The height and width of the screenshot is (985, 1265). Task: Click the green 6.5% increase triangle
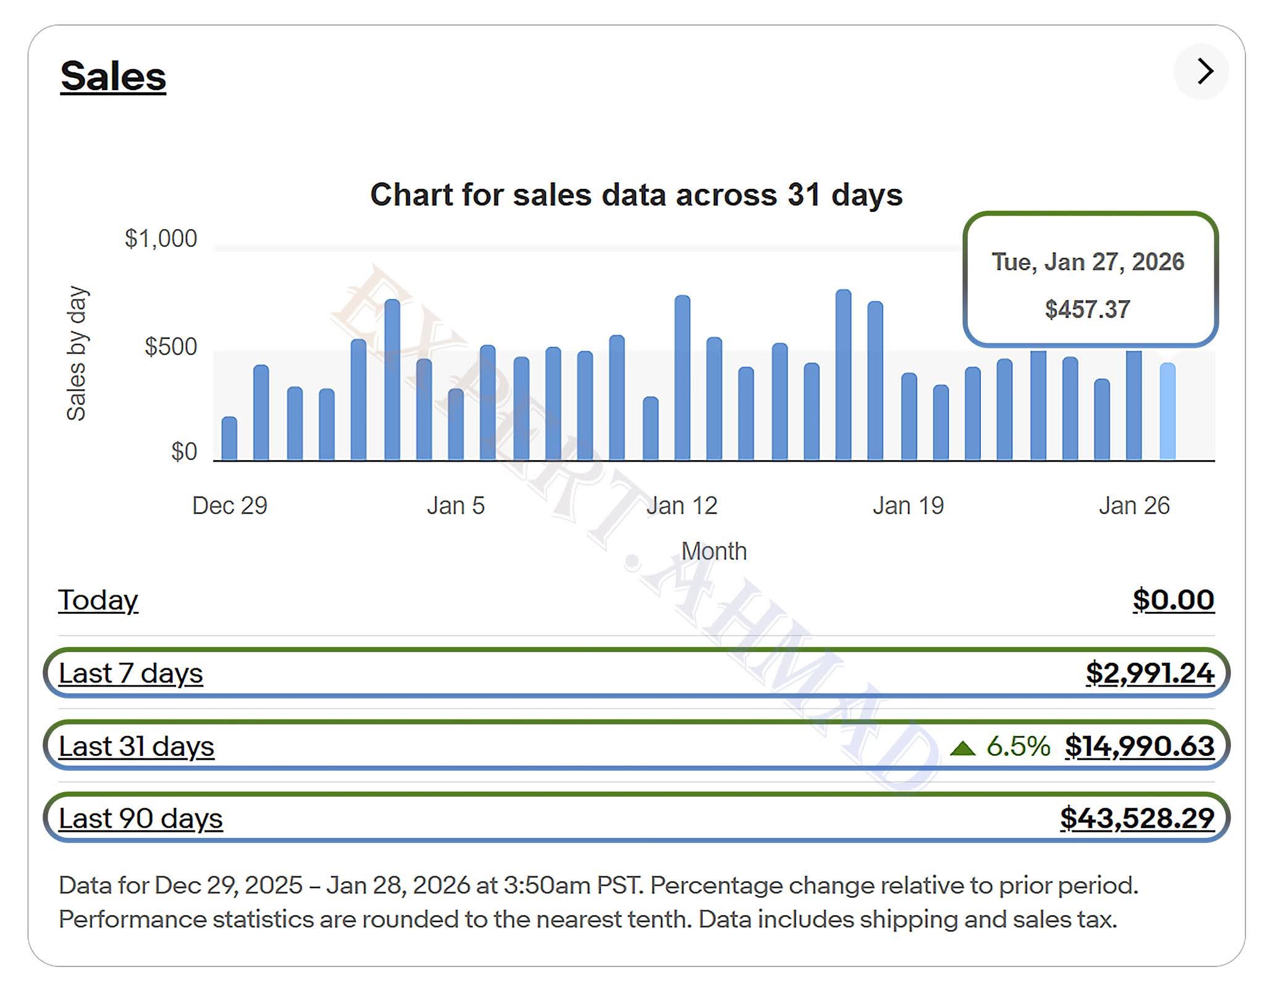coord(962,748)
